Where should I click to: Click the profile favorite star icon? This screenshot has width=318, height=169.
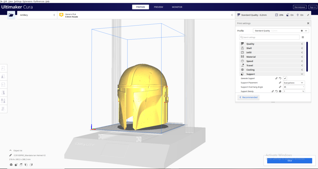[x=302, y=31]
